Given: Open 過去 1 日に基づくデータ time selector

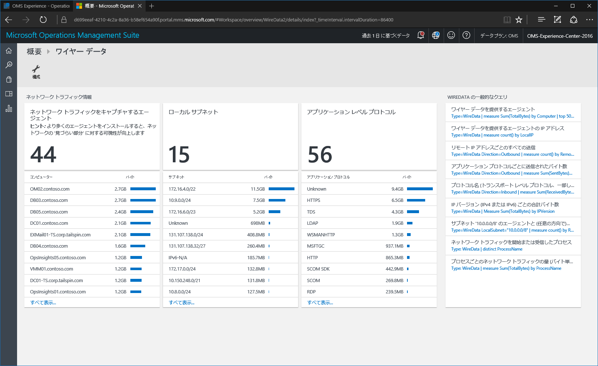Looking at the screenshot, I should [386, 36].
